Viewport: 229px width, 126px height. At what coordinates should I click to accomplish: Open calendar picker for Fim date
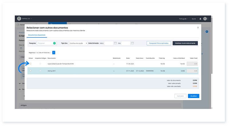click(132, 43)
